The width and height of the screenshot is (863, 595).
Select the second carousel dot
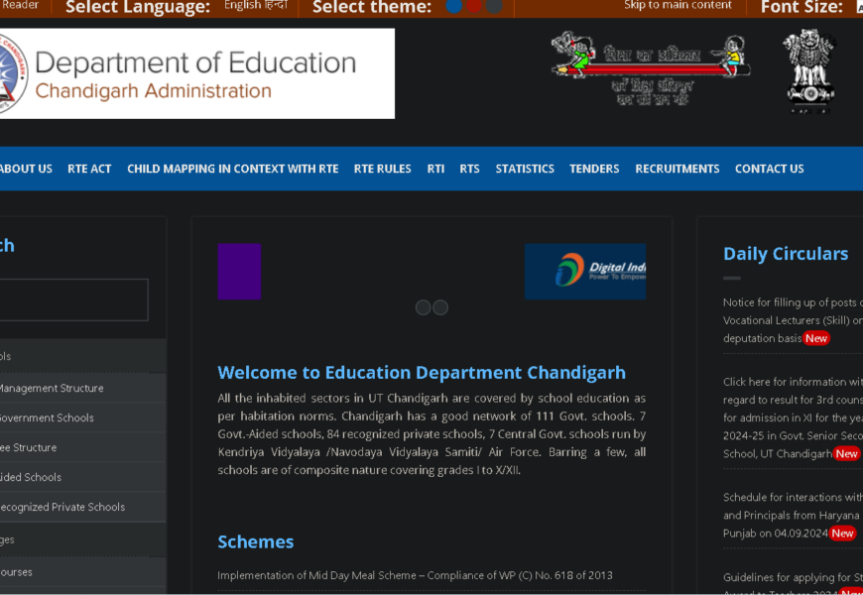pyautogui.click(x=440, y=307)
